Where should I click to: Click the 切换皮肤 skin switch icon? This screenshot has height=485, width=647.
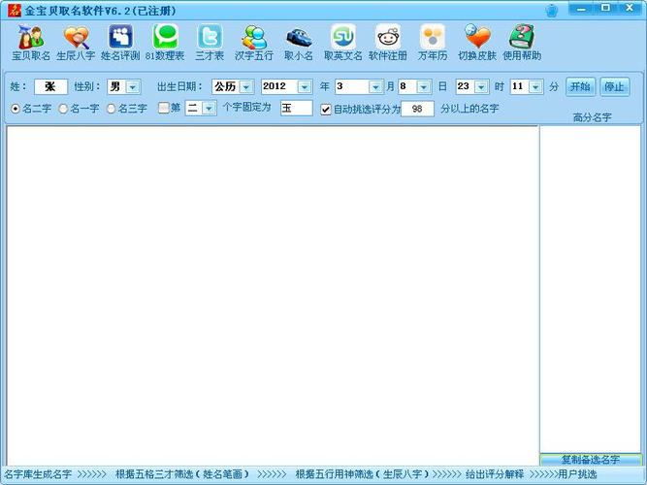(477, 42)
